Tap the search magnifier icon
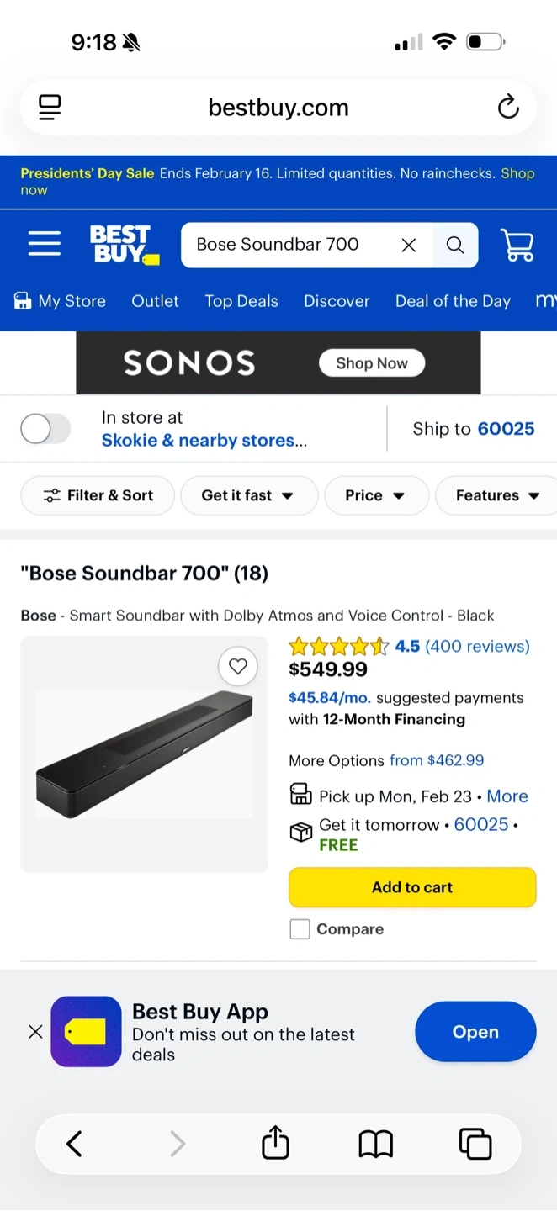 (x=455, y=245)
